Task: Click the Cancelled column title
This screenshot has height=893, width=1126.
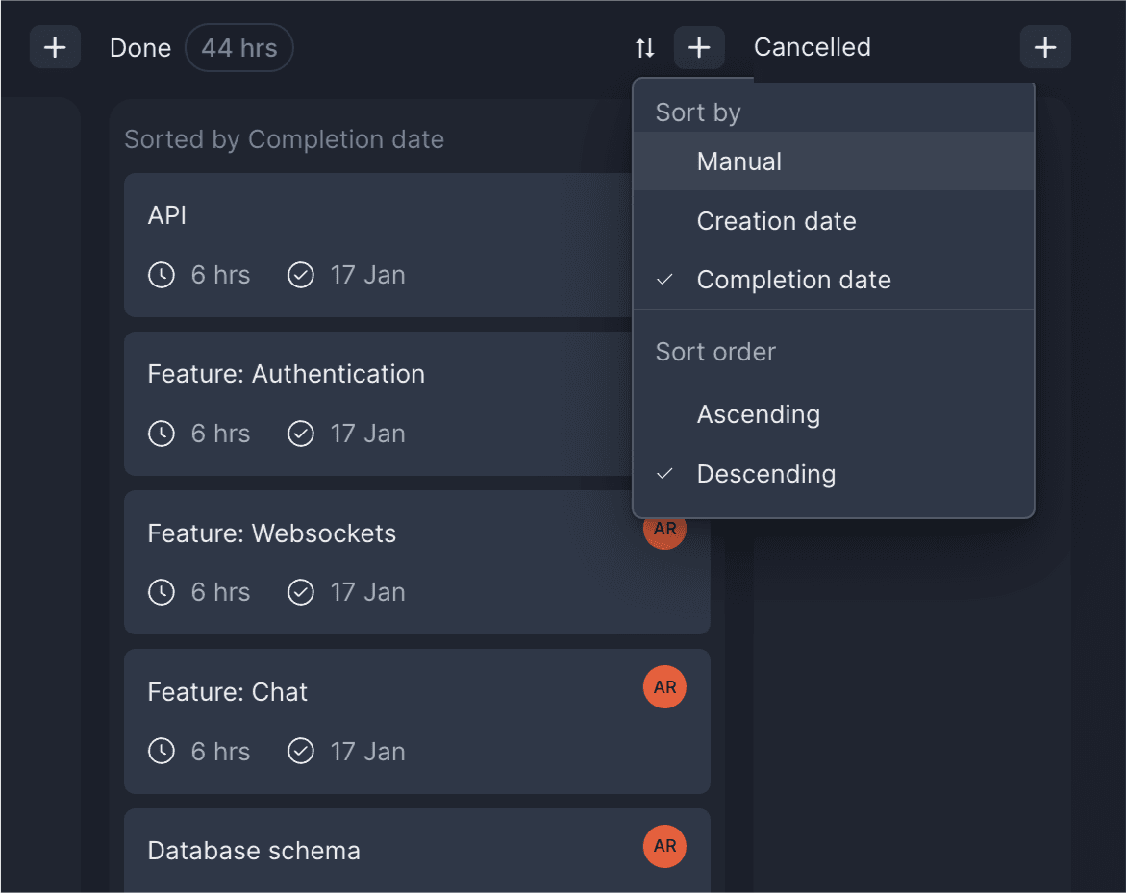Action: [813, 47]
